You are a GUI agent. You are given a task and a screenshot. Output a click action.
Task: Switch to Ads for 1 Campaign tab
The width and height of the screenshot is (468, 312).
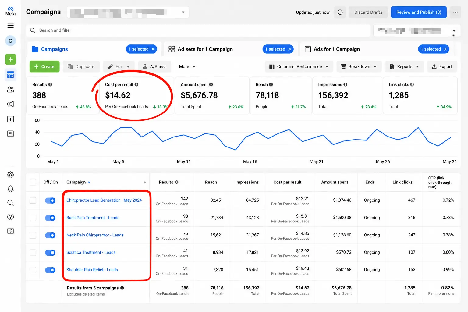coord(337,49)
